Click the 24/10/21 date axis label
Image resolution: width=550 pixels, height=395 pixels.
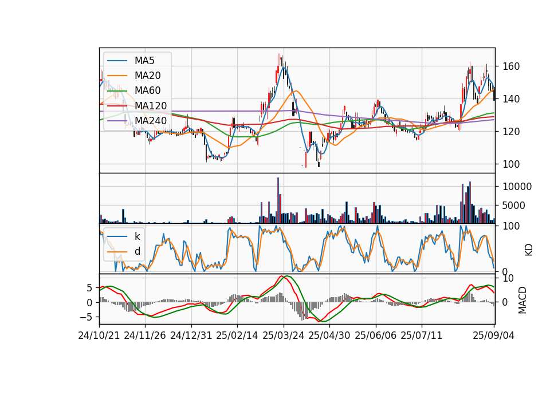coord(99,335)
